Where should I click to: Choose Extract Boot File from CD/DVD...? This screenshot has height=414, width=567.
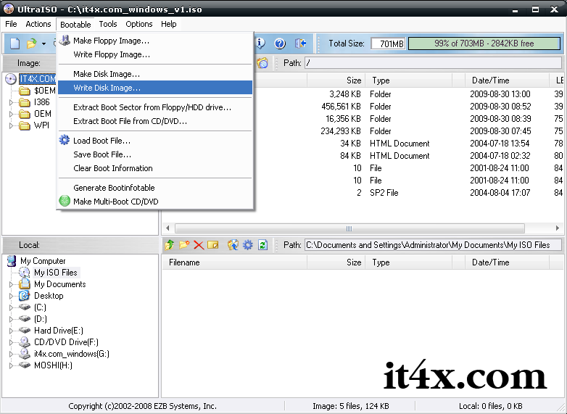coord(155,121)
